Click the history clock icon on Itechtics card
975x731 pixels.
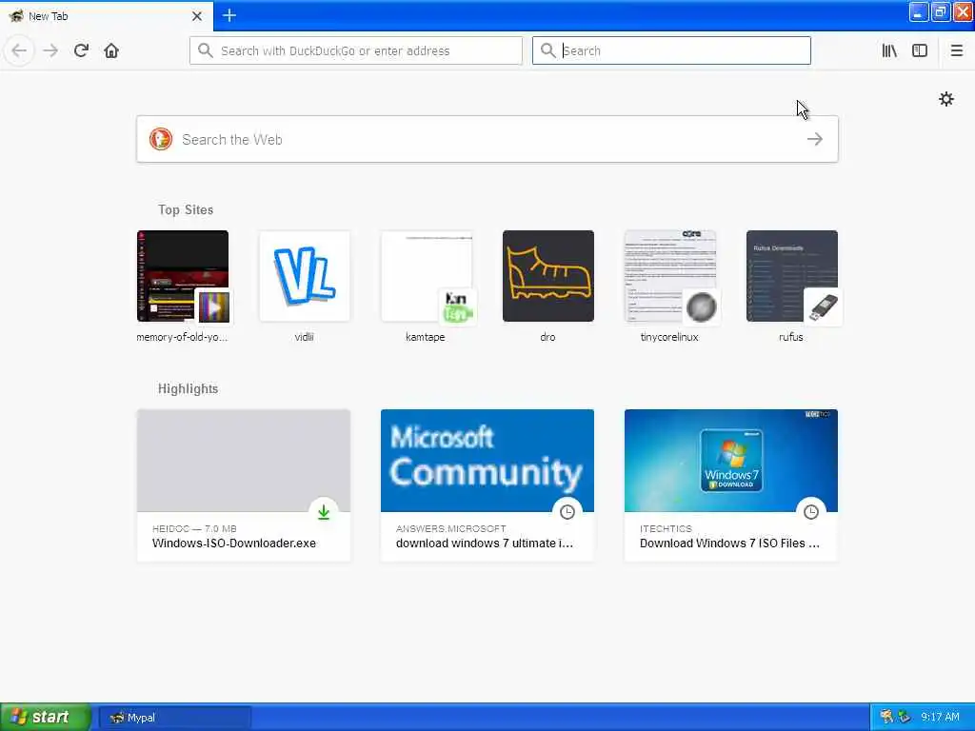point(811,511)
